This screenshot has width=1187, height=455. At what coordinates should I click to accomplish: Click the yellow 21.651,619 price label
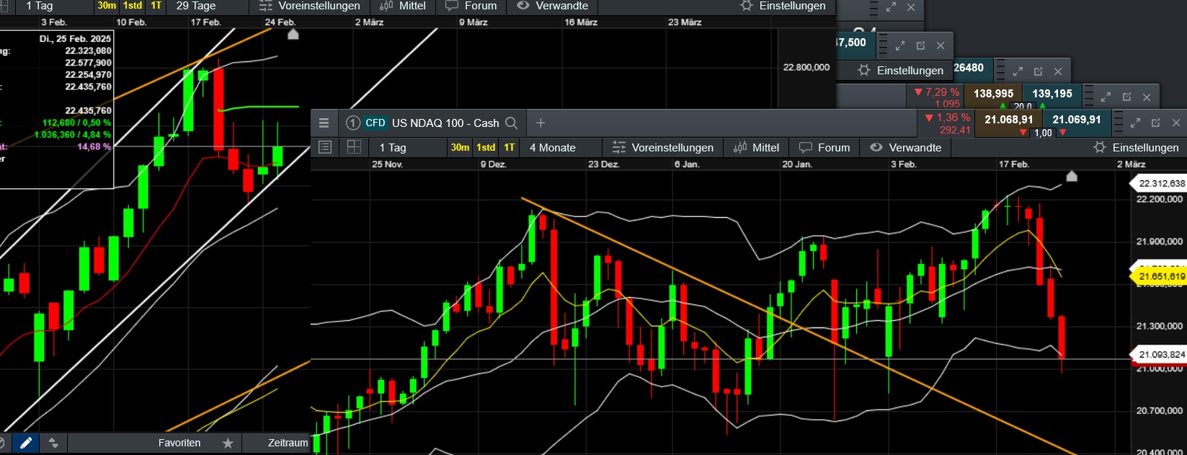coord(1162,276)
